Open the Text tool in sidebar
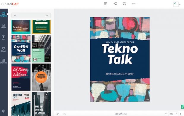 tap(4, 38)
